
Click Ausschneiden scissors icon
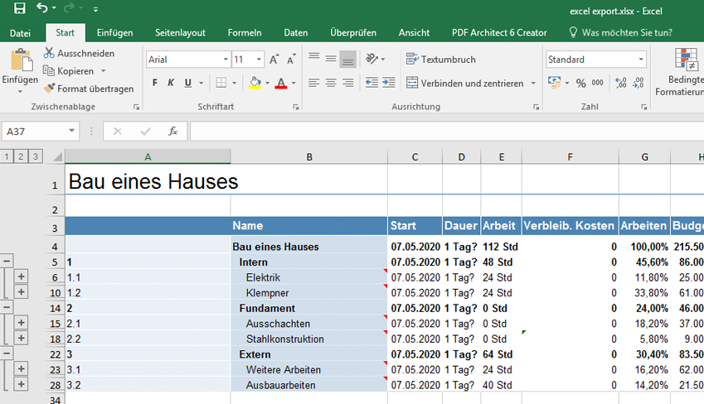pos(49,53)
